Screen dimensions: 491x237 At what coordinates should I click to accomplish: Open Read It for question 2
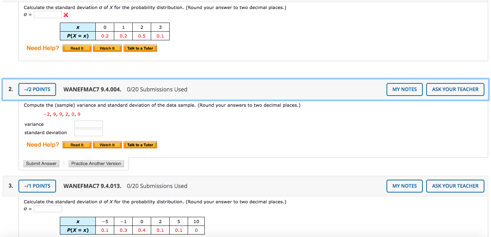click(x=77, y=145)
